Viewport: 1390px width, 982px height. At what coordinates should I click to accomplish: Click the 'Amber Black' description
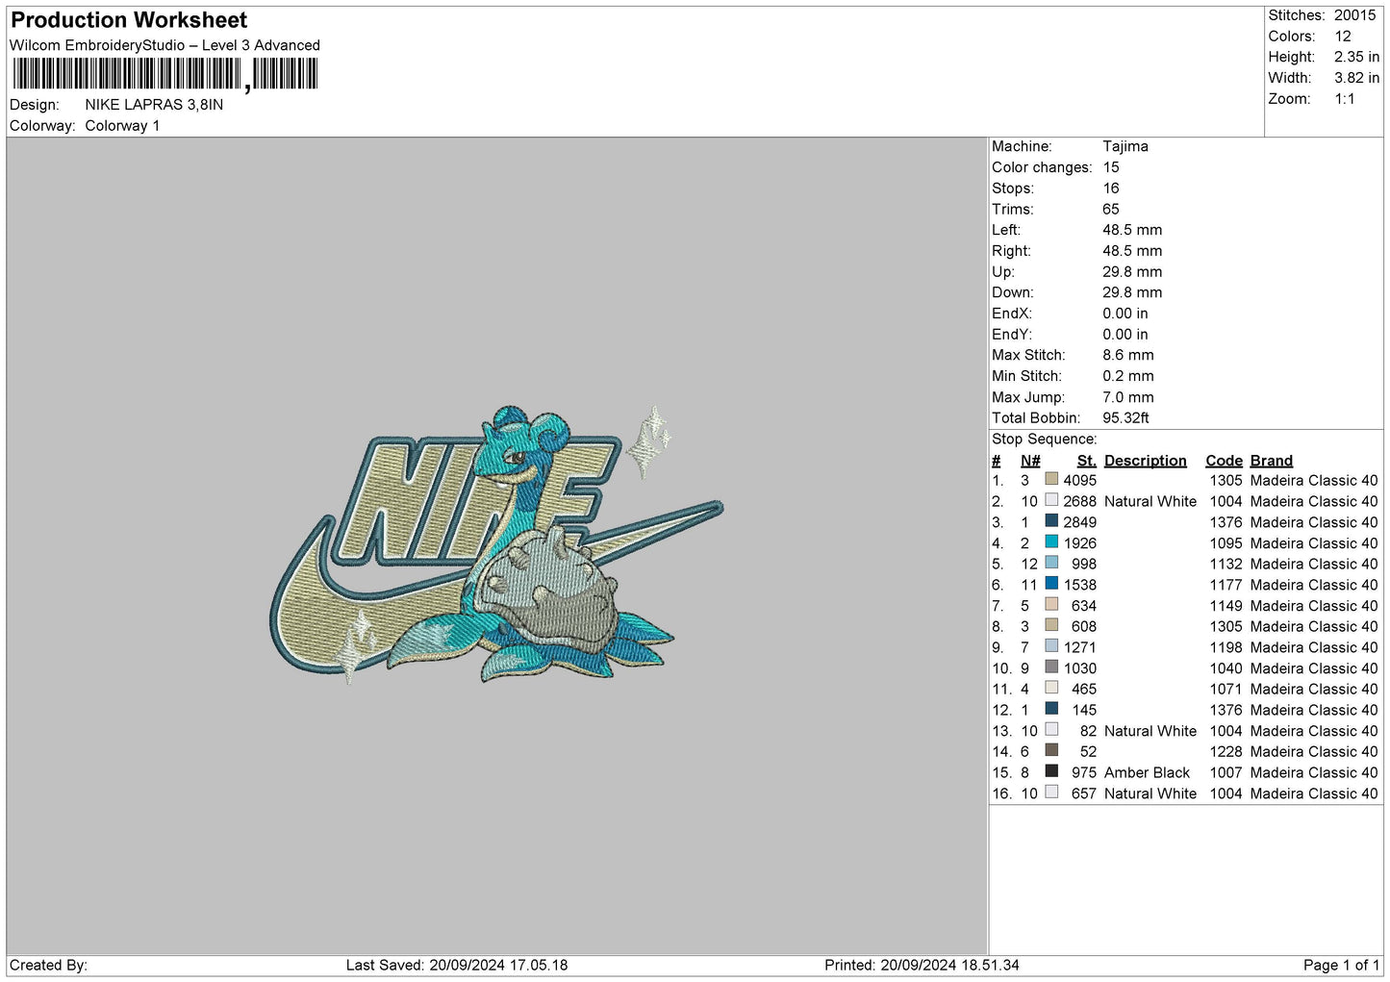(x=1147, y=772)
